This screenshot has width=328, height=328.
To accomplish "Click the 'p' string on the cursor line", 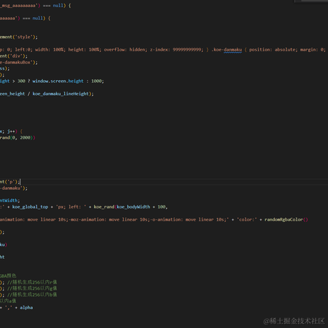I will point(11,182).
